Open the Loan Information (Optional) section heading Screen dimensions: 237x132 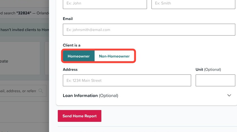pos(90,96)
